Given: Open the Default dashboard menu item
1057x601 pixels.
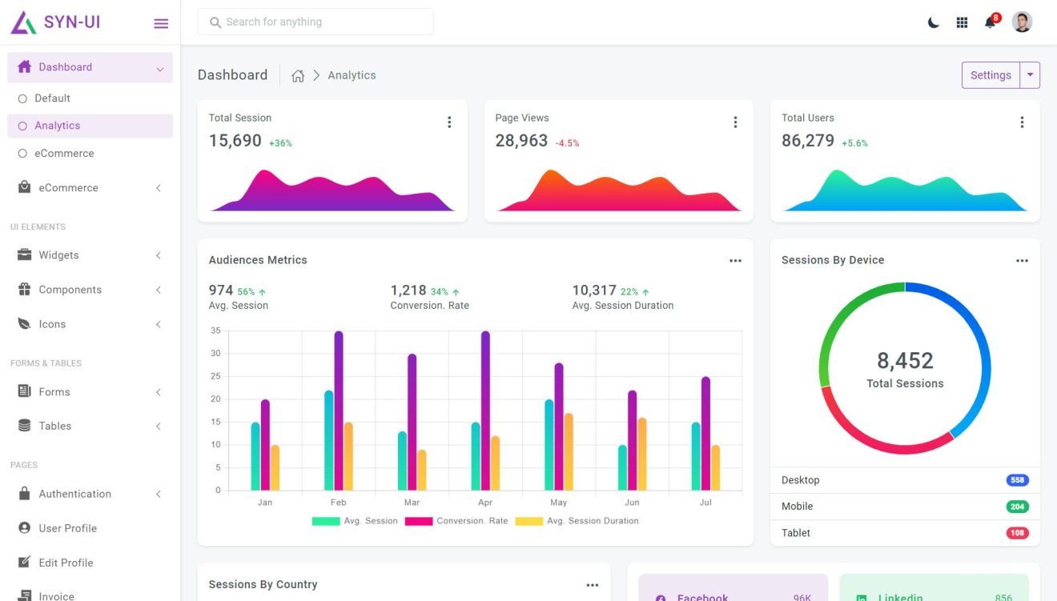Looking at the screenshot, I should click(x=53, y=98).
